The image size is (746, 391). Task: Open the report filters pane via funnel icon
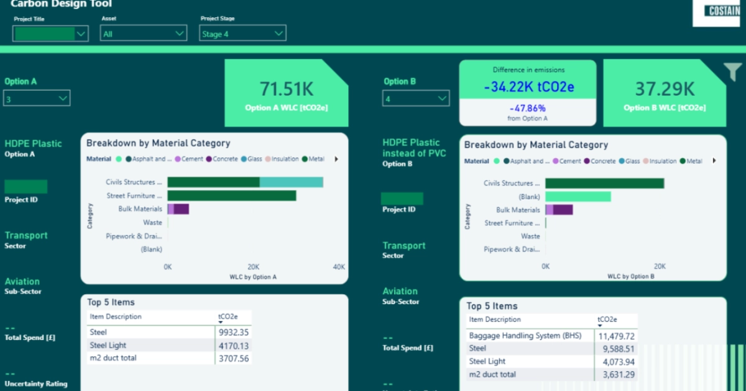(x=732, y=72)
